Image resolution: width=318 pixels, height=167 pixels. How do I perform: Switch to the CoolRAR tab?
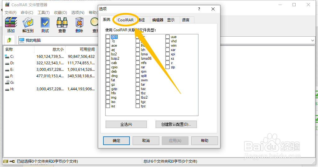125,20
